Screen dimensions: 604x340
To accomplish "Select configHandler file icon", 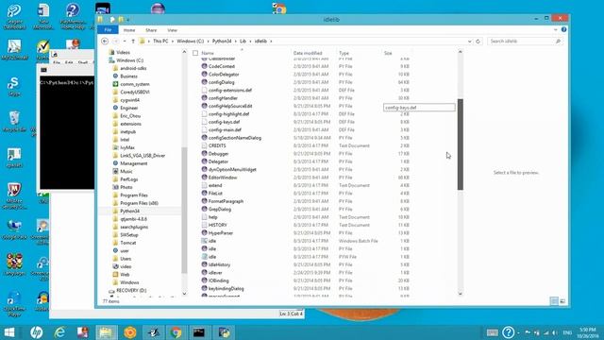I will click(204, 97).
